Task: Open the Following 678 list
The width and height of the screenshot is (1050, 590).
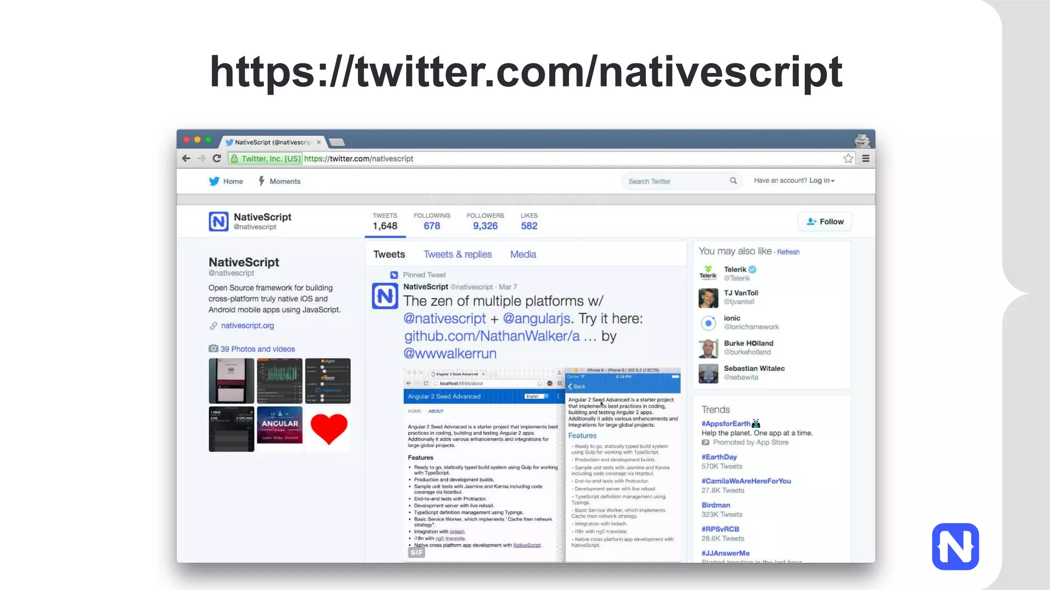Action: click(432, 222)
